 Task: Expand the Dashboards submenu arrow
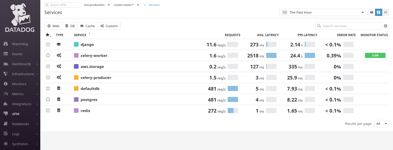[37, 64]
